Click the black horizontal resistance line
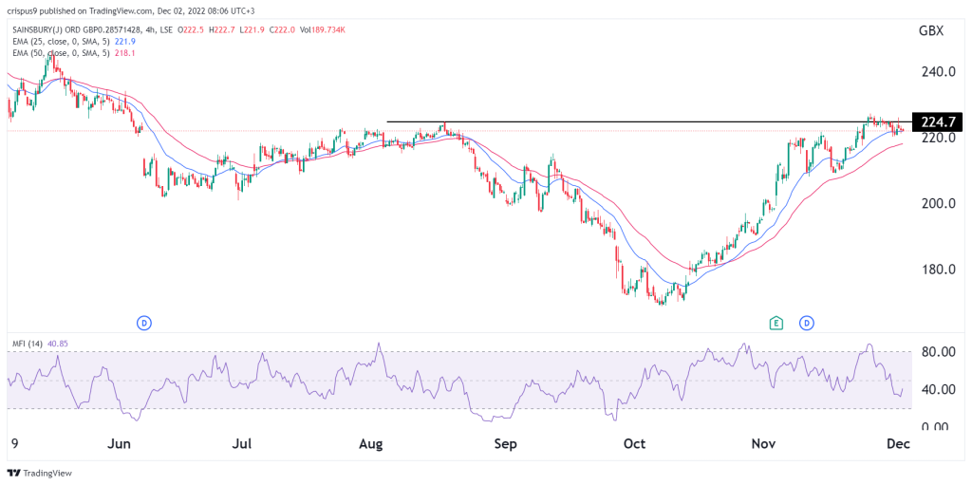 [649, 121]
